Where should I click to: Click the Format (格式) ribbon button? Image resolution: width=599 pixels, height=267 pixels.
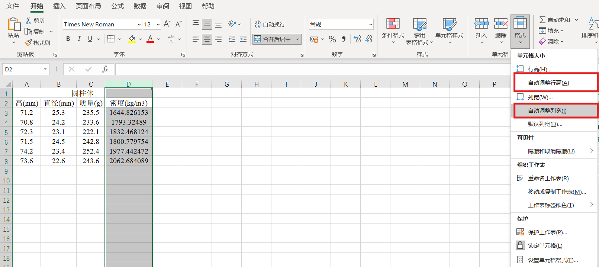click(x=520, y=31)
